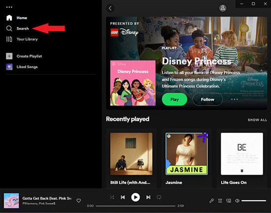Toggle shuffle playback
This screenshot has height=213, width=271.
click(112, 197)
